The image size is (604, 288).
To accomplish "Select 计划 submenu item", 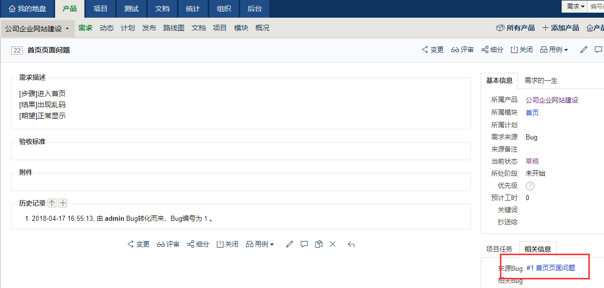I will [x=128, y=28].
